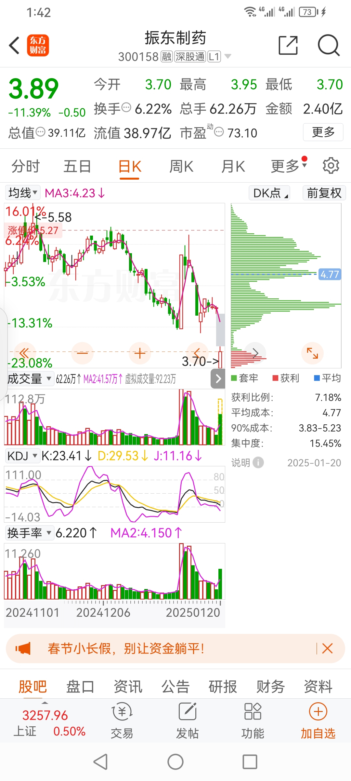Open the KDJ indicator dropdown
The width and height of the screenshot is (351, 781).
tap(22, 456)
